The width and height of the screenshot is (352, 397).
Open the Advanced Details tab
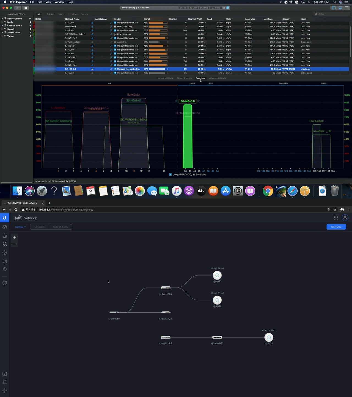(x=218, y=78)
